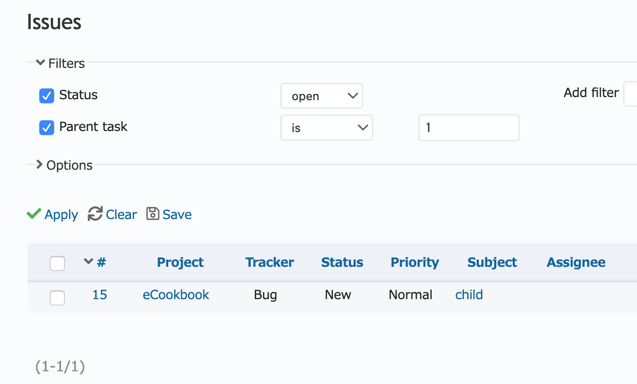Tick the select-all checkbox in table header
637x384 pixels.
click(x=57, y=263)
